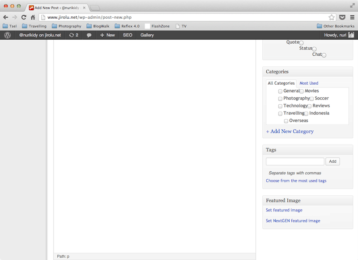Expand the Travelling bookmarks folder

pos(34,26)
